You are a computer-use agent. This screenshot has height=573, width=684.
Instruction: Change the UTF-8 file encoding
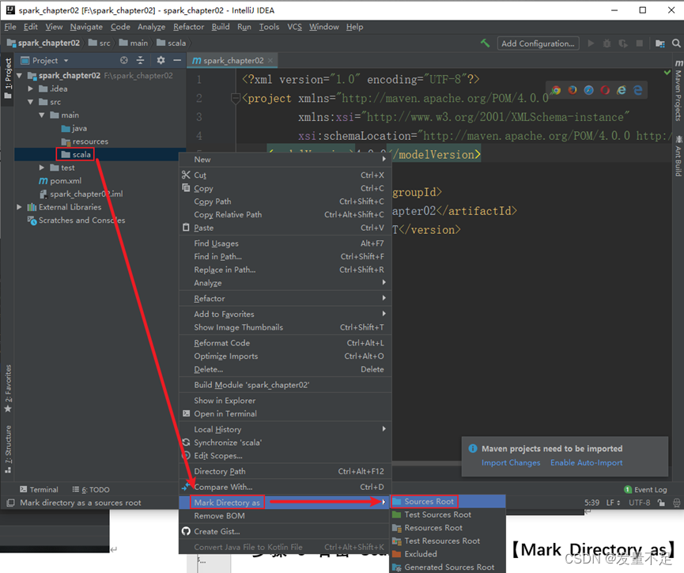pyautogui.click(x=640, y=503)
